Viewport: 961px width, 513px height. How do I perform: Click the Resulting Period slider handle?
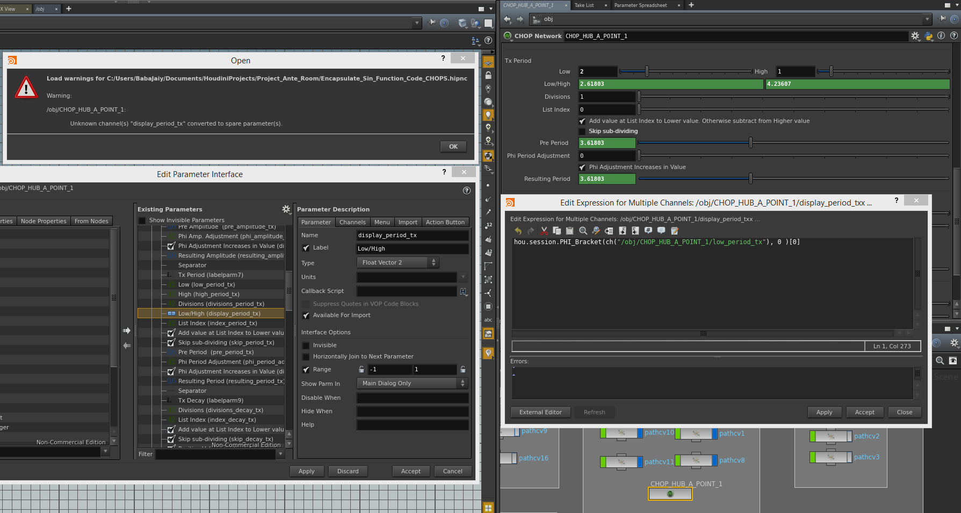[x=750, y=179]
